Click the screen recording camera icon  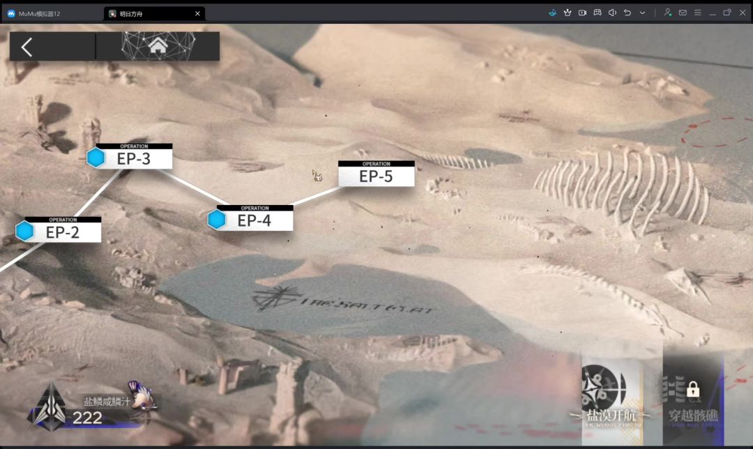tap(582, 13)
